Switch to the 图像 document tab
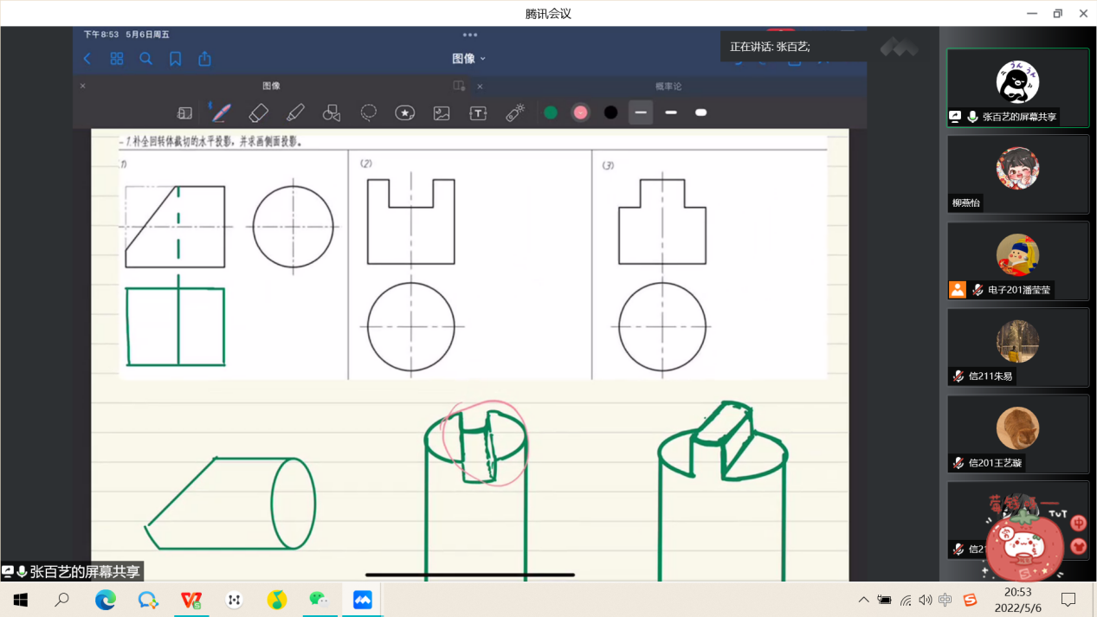This screenshot has height=617, width=1097. [271, 87]
